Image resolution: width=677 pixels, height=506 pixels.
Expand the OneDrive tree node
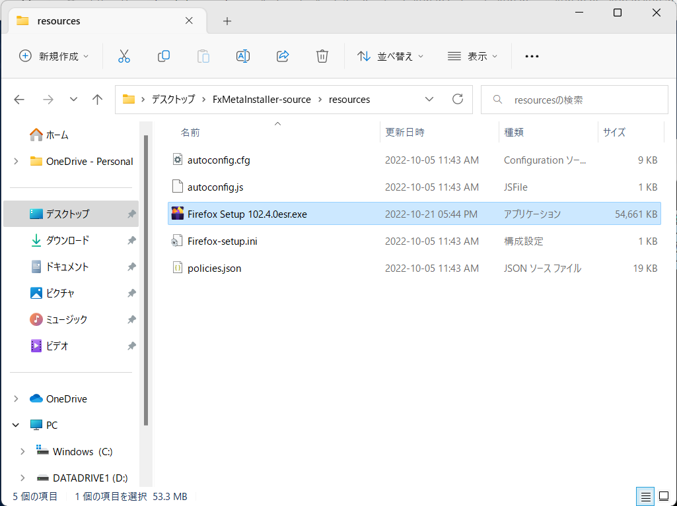click(x=16, y=398)
